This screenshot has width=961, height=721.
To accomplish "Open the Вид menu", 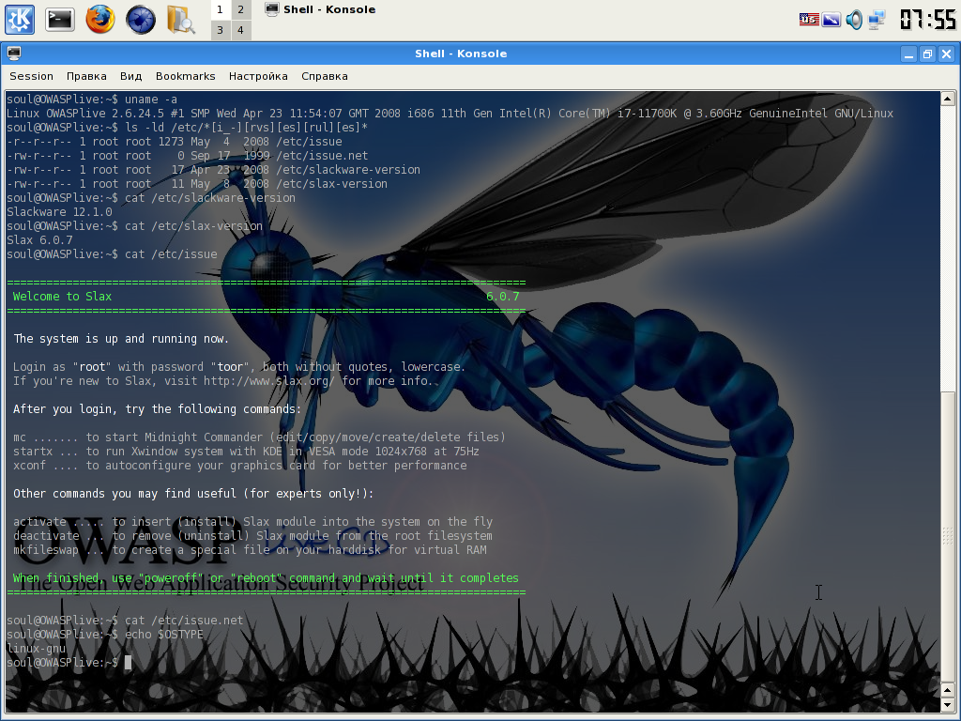I will click(130, 76).
